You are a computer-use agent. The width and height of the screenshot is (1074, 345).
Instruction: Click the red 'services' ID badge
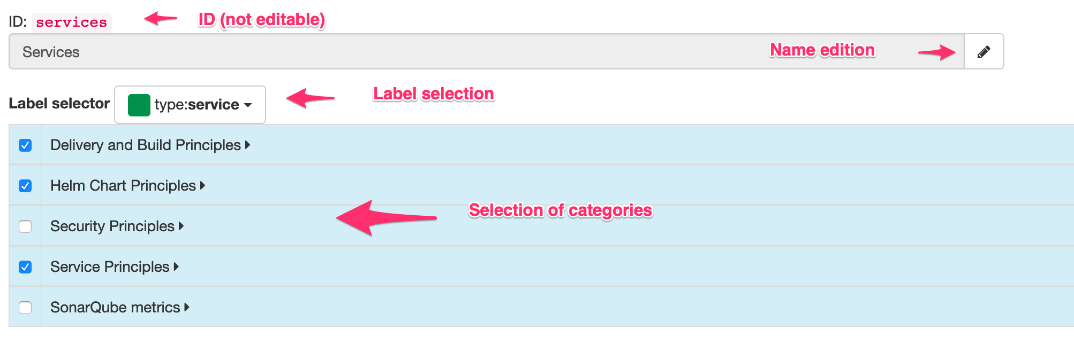71,22
